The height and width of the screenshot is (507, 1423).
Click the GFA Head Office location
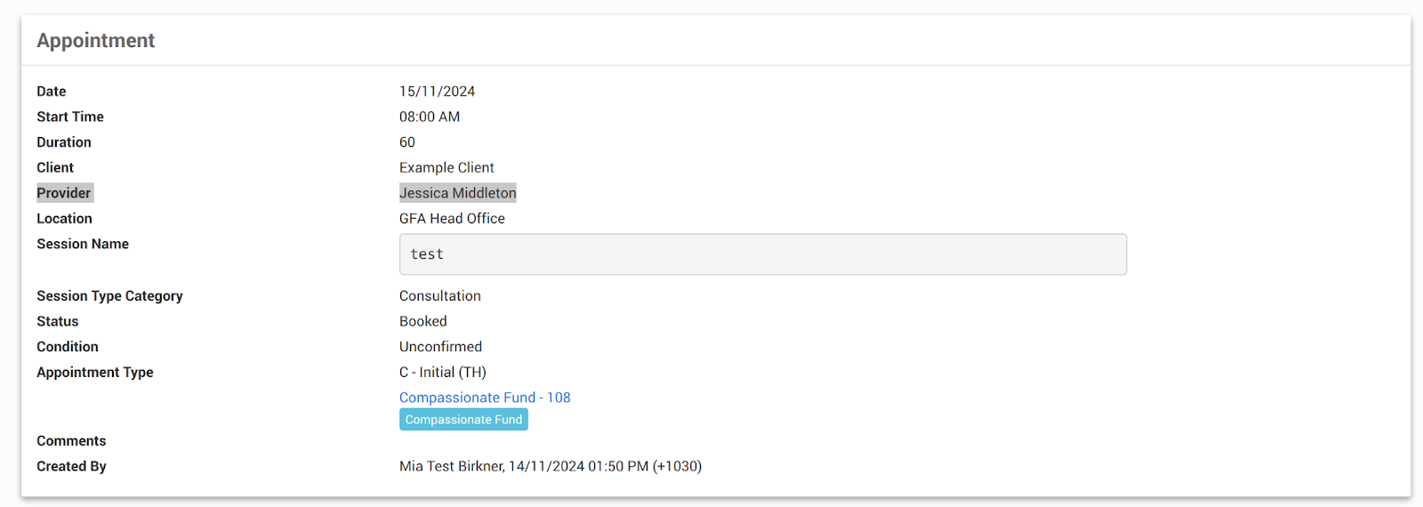[x=452, y=219]
